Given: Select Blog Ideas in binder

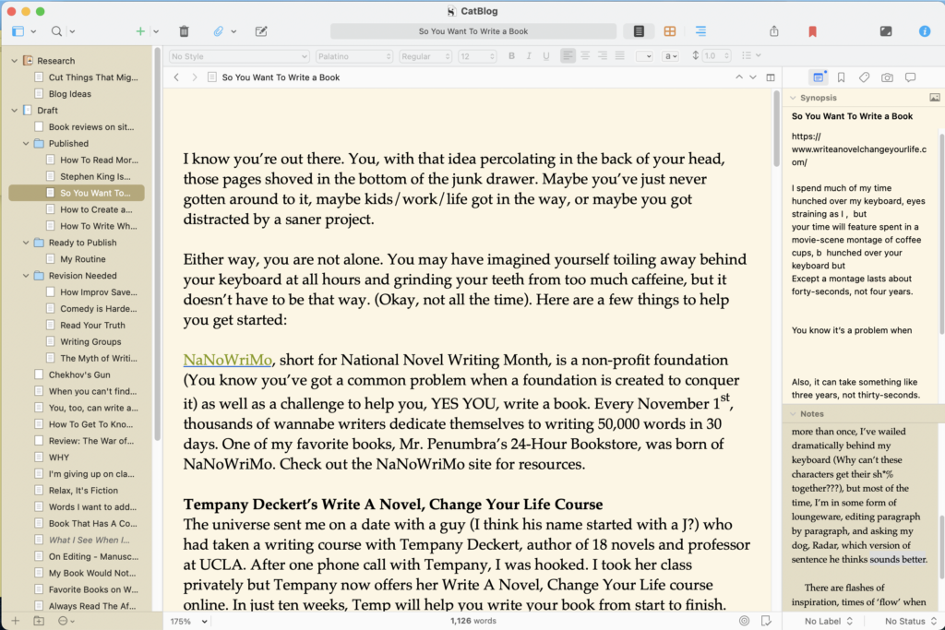Looking at the screenshot, I should (70, 94).
